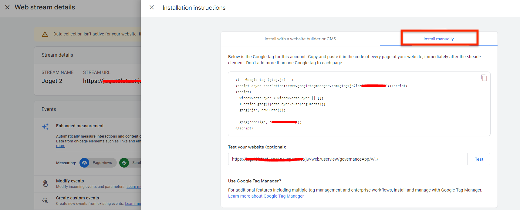Click the stream name 'Joget 2'
The width and height of the screenshot is (520, 210).
(x=52, y=81)
